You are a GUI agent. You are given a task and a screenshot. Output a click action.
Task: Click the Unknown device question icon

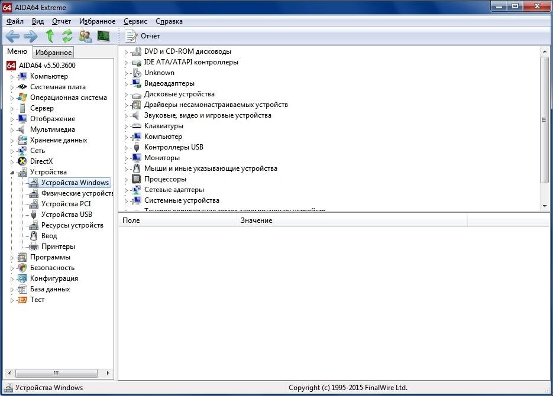tap(137, 73)
